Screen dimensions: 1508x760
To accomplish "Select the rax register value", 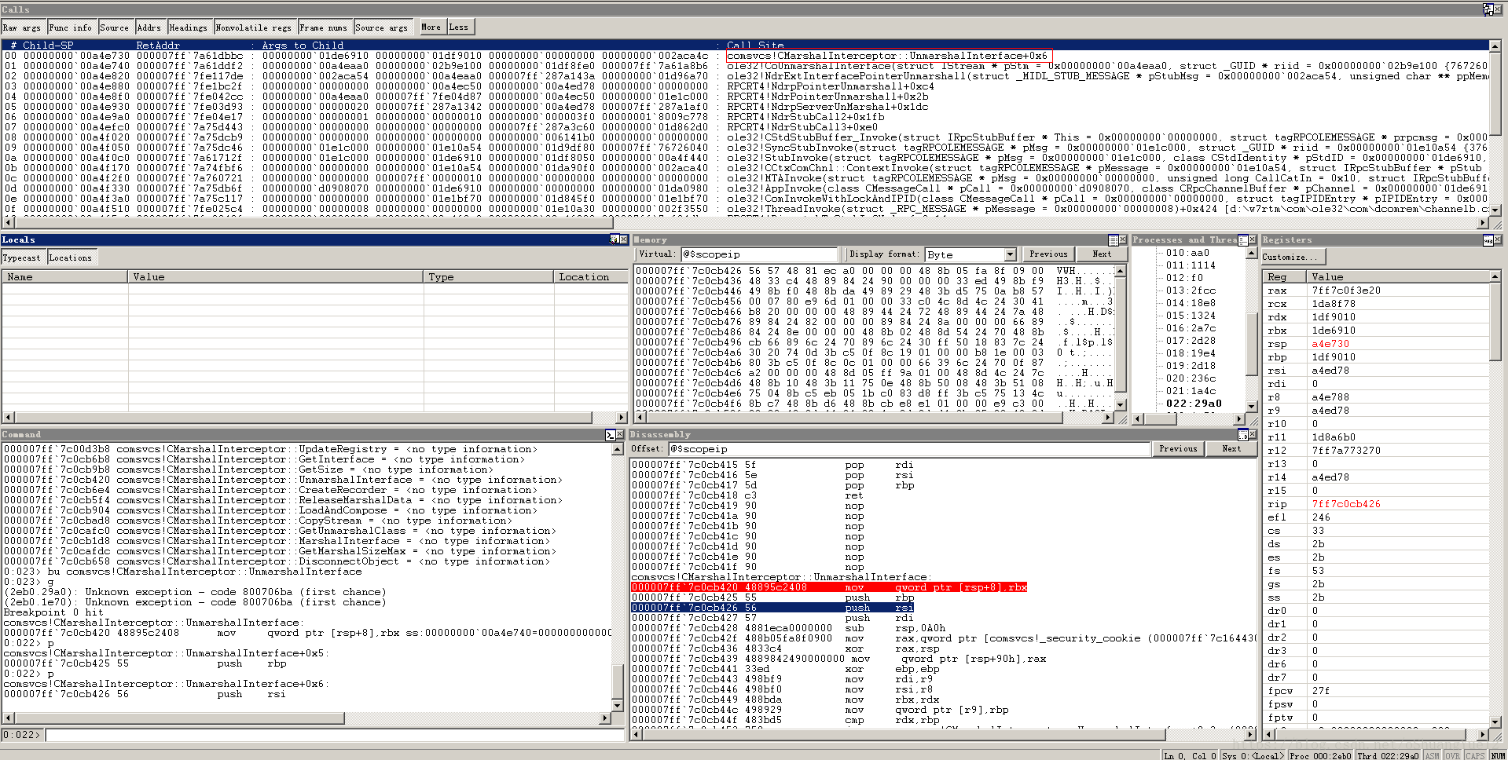I will click(x=1346, y=290).
